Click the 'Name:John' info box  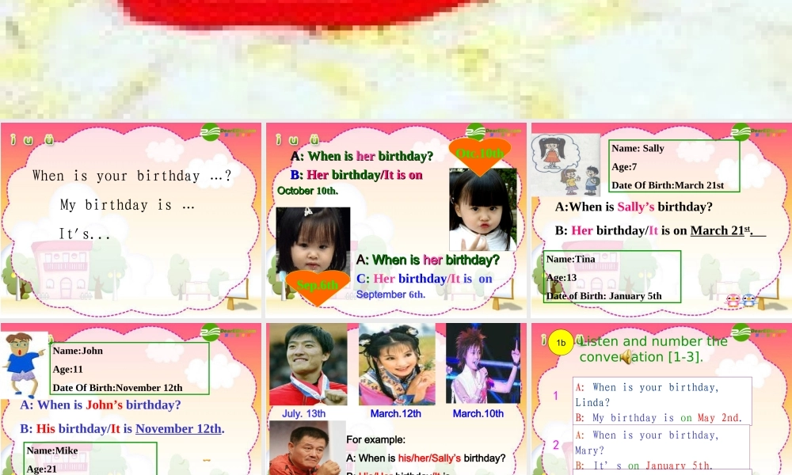click(130, 368)
